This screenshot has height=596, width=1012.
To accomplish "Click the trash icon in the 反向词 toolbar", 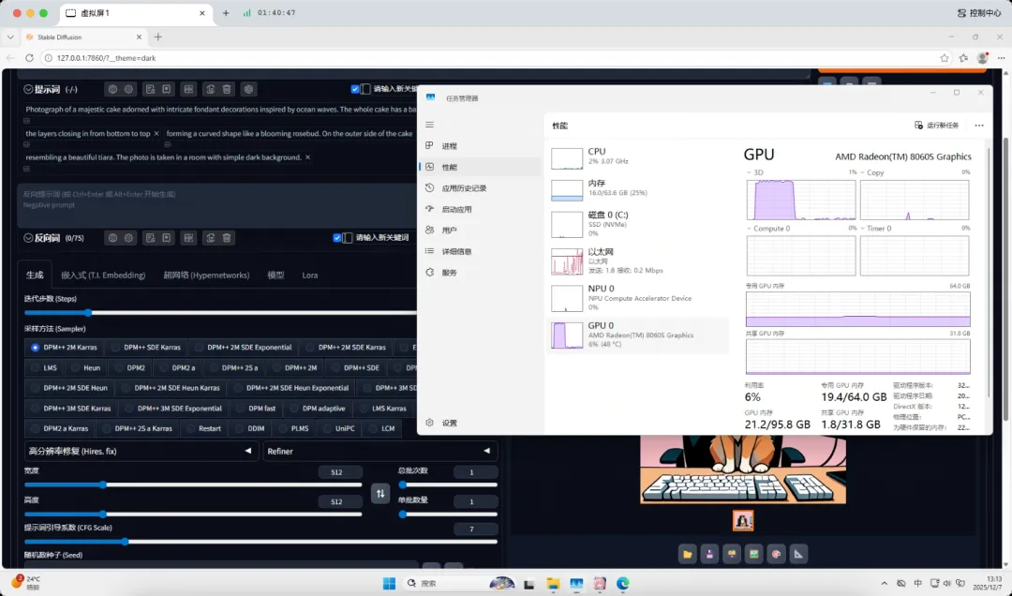I will [227, 238].
